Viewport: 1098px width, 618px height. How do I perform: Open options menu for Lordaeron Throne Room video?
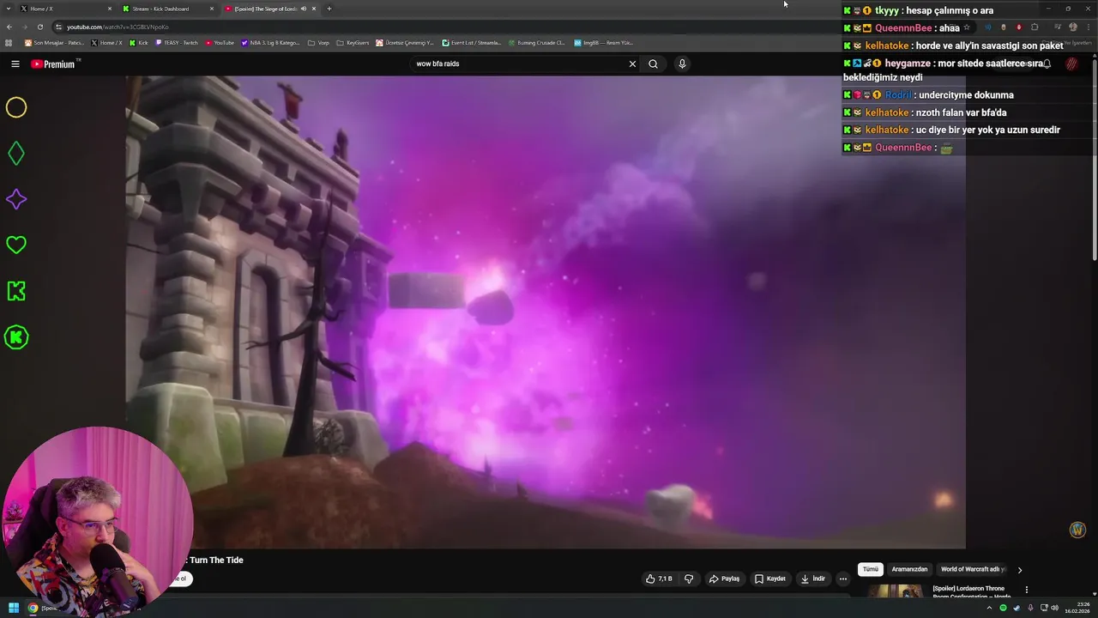1026,590
